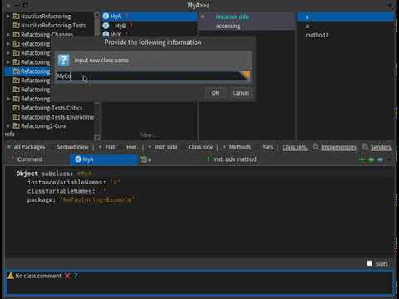
Task: Click the Refactoring-Tests-Environme folder icon
Action: coord(17,117)
